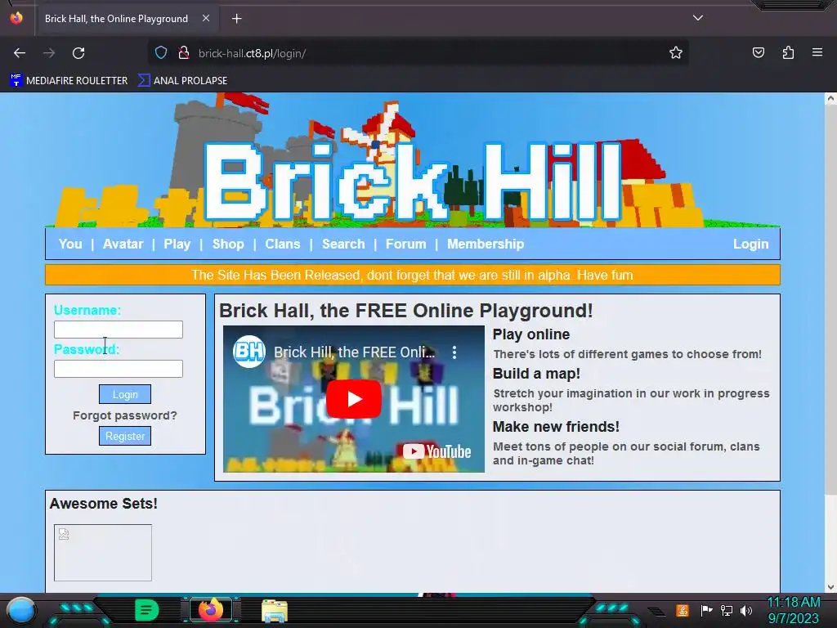Open the Firefox hamburger menu

[x=817, y=52]
